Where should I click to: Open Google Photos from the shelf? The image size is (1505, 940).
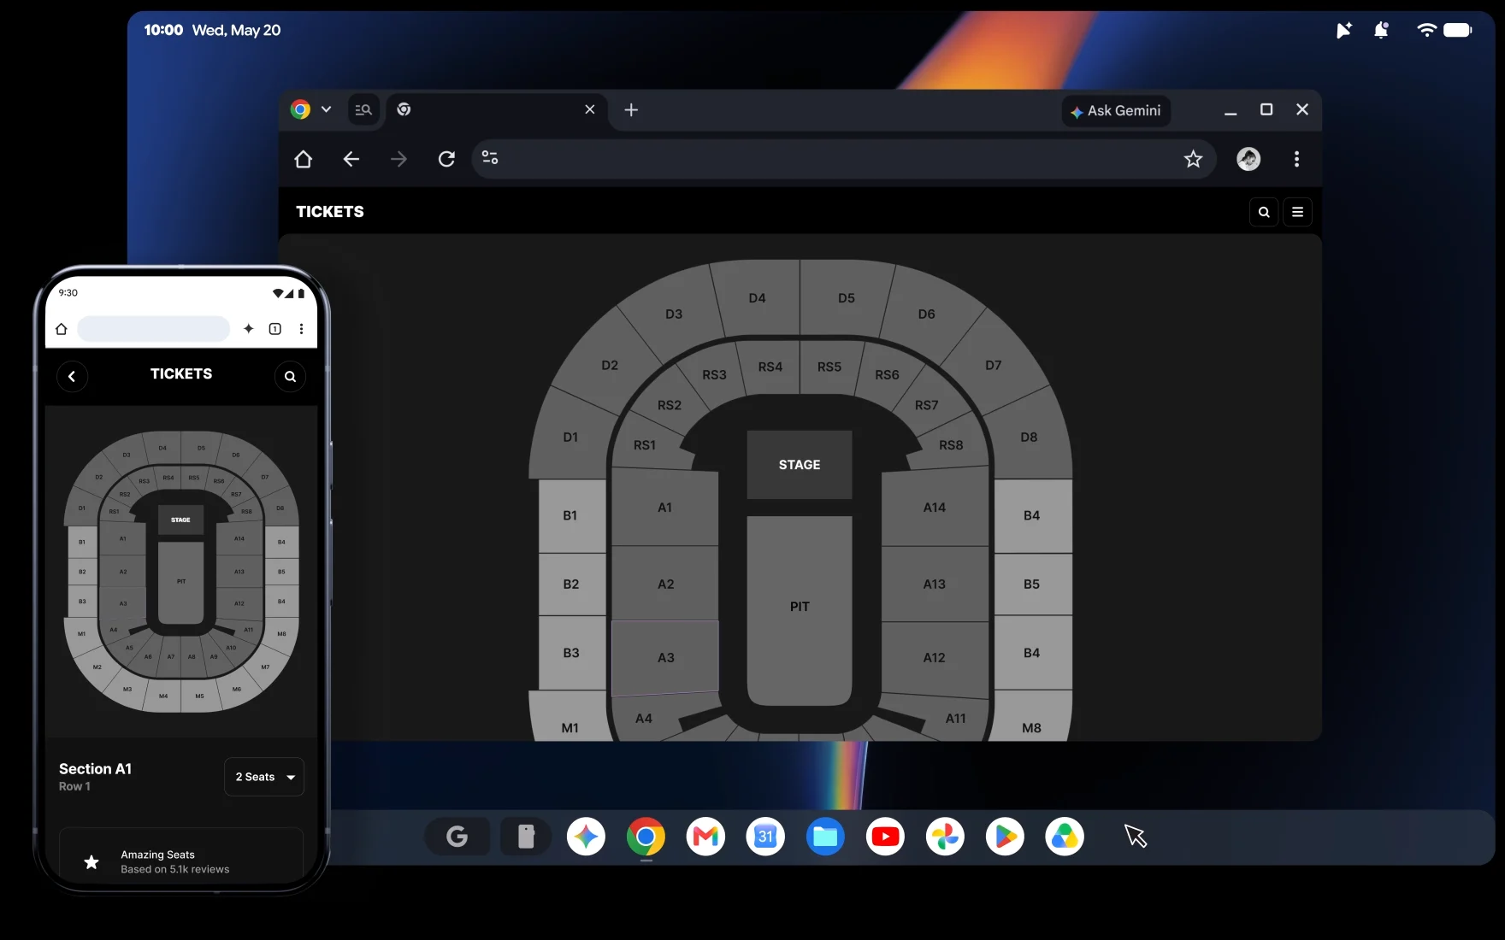tap(945, 837)
